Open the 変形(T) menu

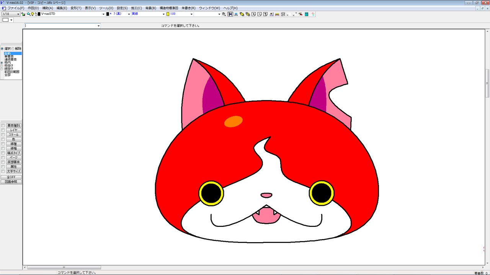76,8
